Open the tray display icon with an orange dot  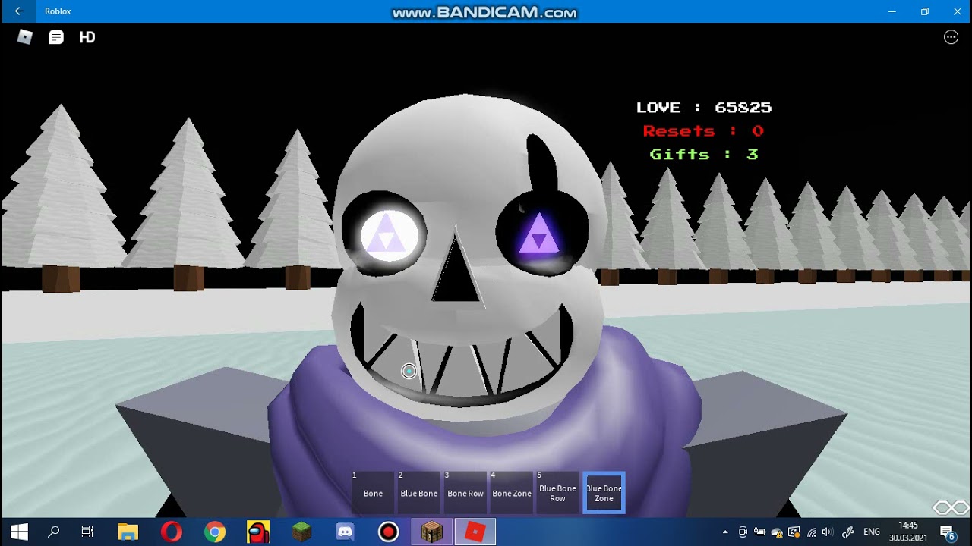pyautogui.click(x=794, y=532)
